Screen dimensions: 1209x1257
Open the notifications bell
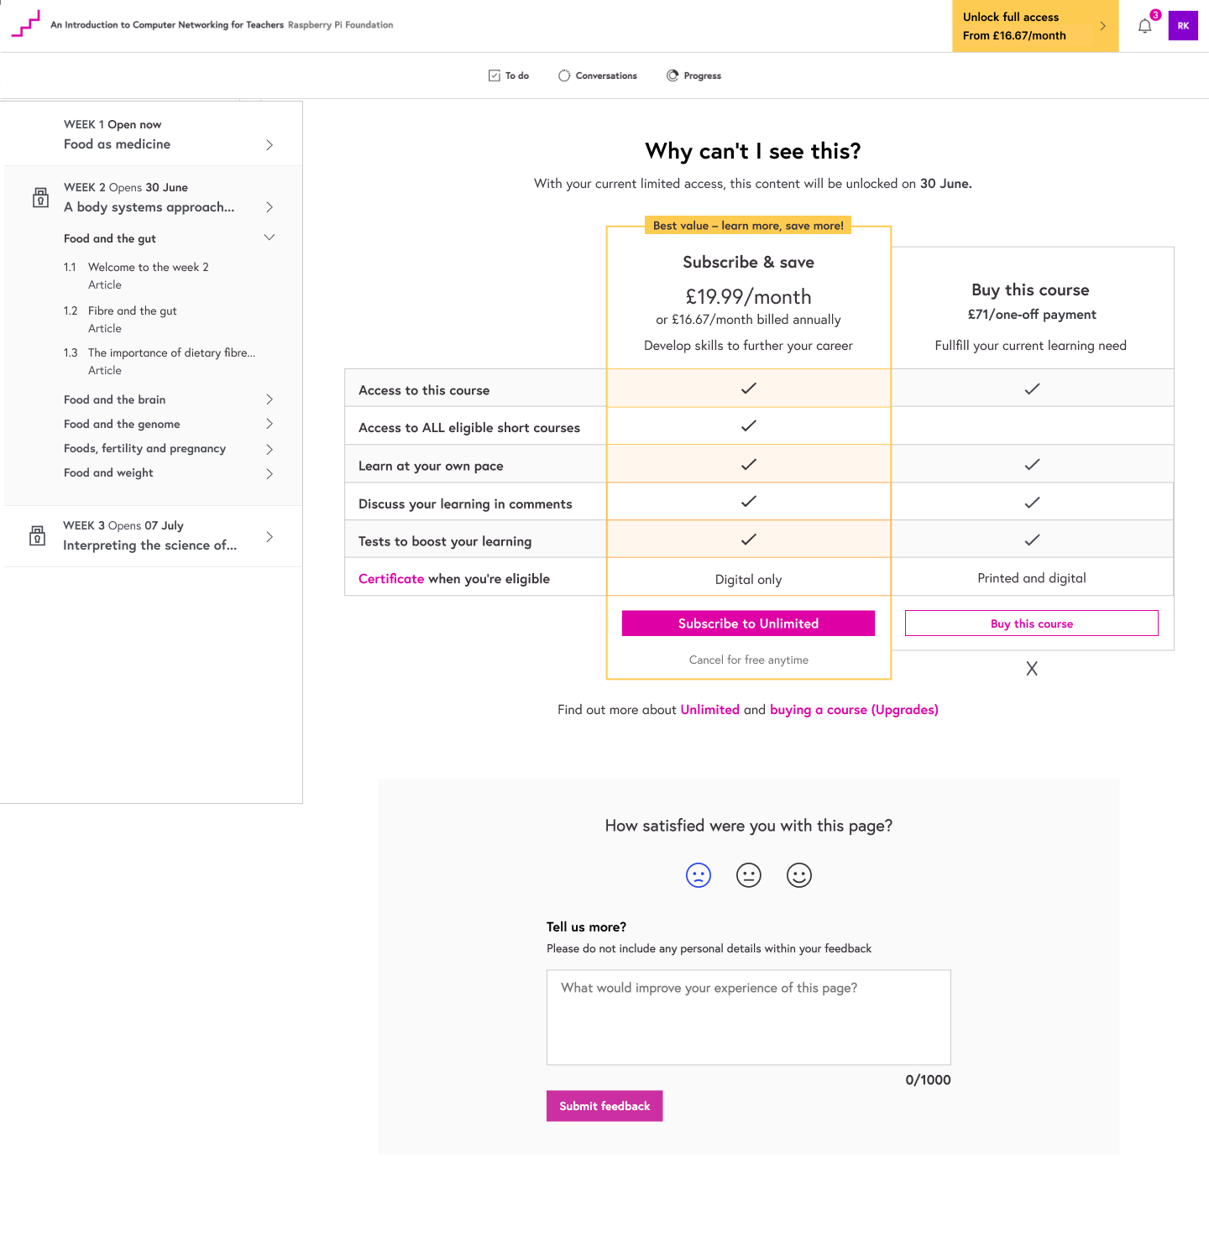coord(1144,26)
